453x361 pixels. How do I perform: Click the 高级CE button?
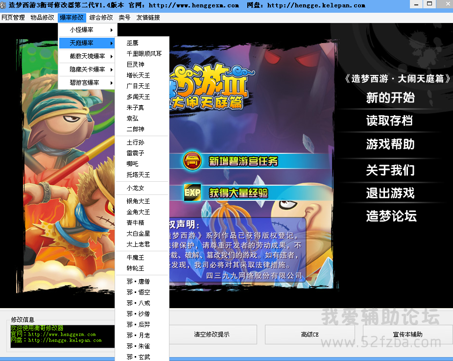pyautogui.click(x=310, y=335)
